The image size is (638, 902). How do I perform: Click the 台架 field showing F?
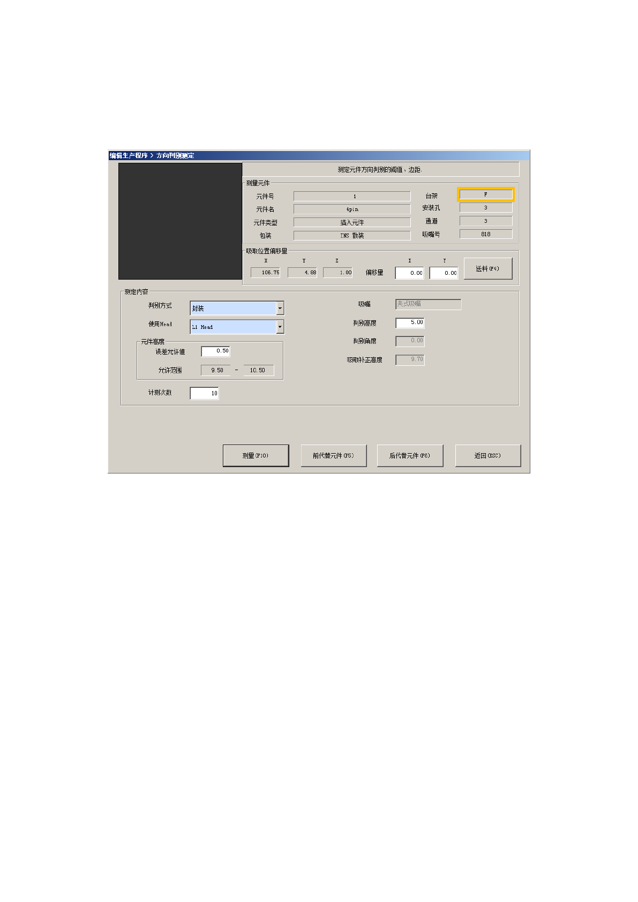click(x=486, y=194)
